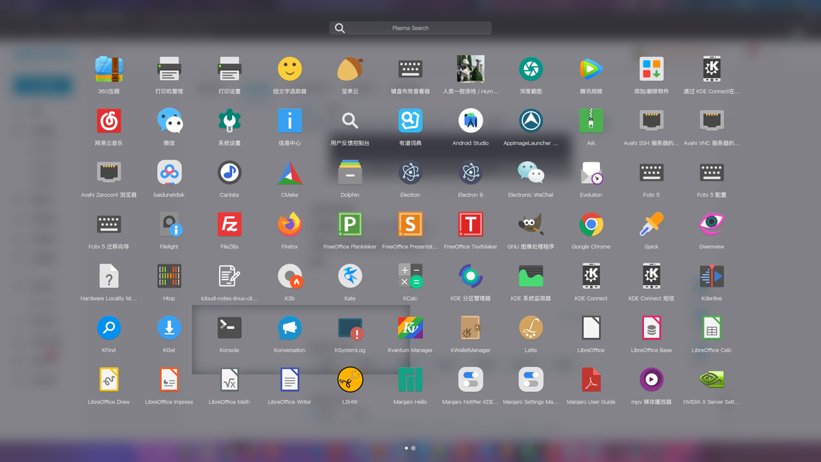This screenshot has width=821, height=462.
Task: Click the magnifier icon in search bar
Action: tap(340, 28)
